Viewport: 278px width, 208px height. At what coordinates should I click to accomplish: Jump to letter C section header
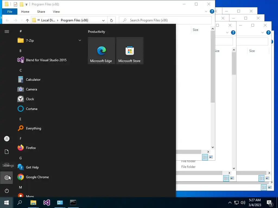click(x=21, y=70)
